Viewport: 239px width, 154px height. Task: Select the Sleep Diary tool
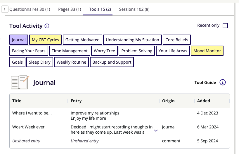click(x=40, y=62)
